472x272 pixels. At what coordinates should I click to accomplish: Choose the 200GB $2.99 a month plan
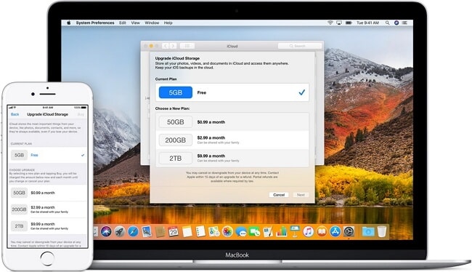[x=232, y=140]
